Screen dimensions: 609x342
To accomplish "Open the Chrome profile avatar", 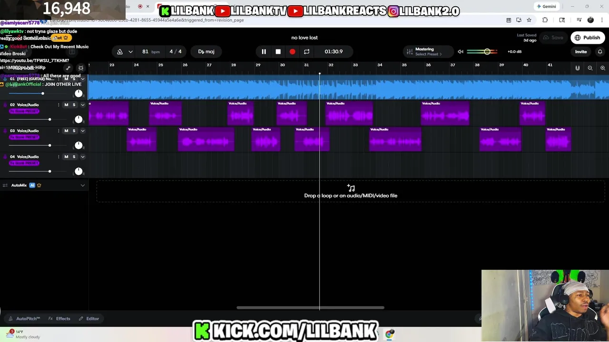I will pyautogui.click(x=590, y=20).
